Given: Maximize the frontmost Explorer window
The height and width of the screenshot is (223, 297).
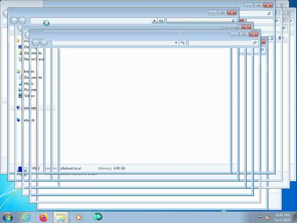Looking at the screenshot, I should coord(244,35).
